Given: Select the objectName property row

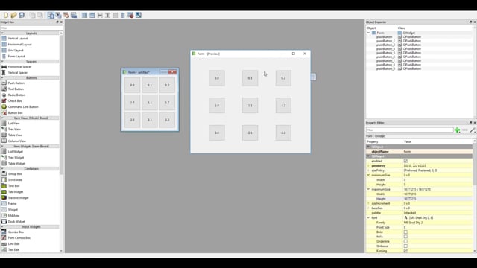Looking at the screenshot, I should [x=420, y=151].
